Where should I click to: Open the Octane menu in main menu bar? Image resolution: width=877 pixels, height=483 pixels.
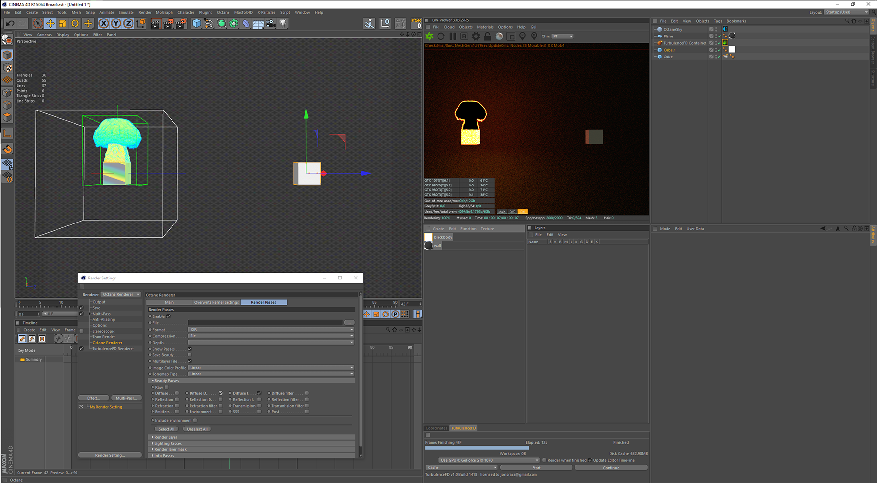(x=223, y=12)
